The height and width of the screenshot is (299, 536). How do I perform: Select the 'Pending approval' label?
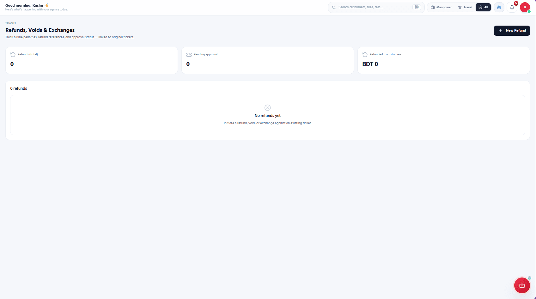click(x=205, y=54)
